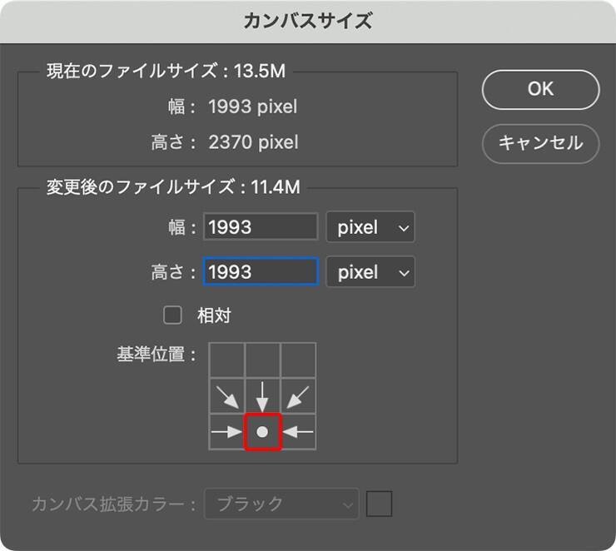Click the 高さ input field showing 1993
616x551 pixels.
(261, 272)
